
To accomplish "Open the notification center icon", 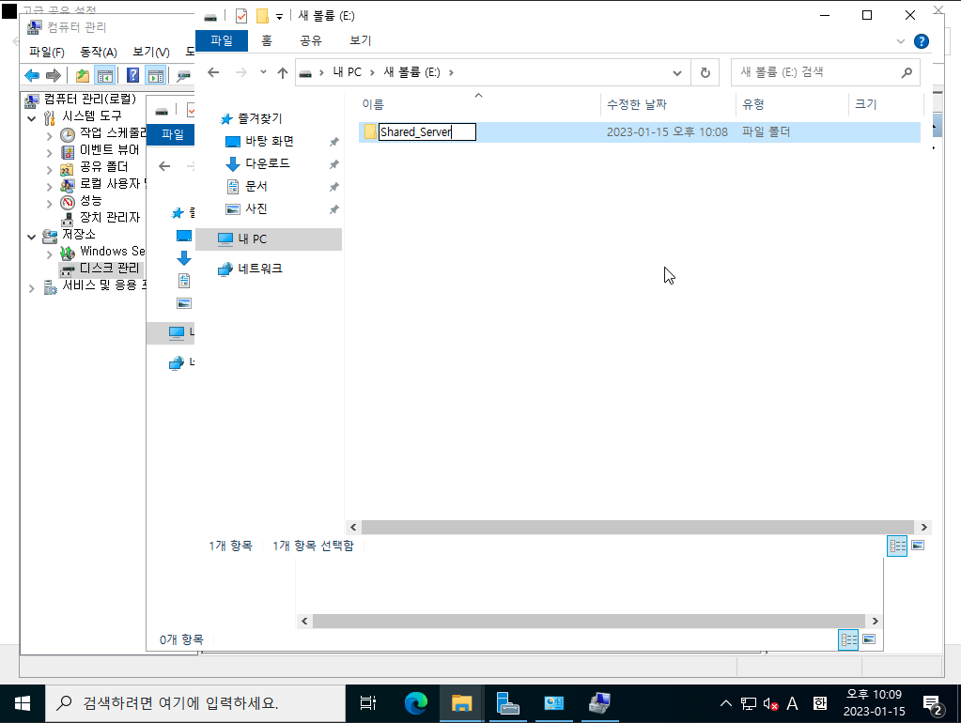I will [x=933, y=704].
